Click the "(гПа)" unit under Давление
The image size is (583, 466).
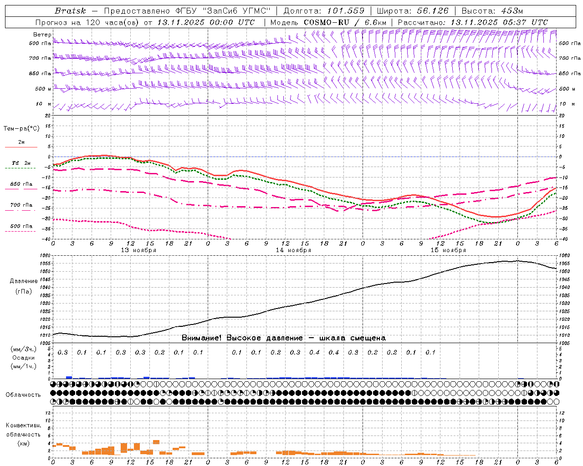(24, 291)
